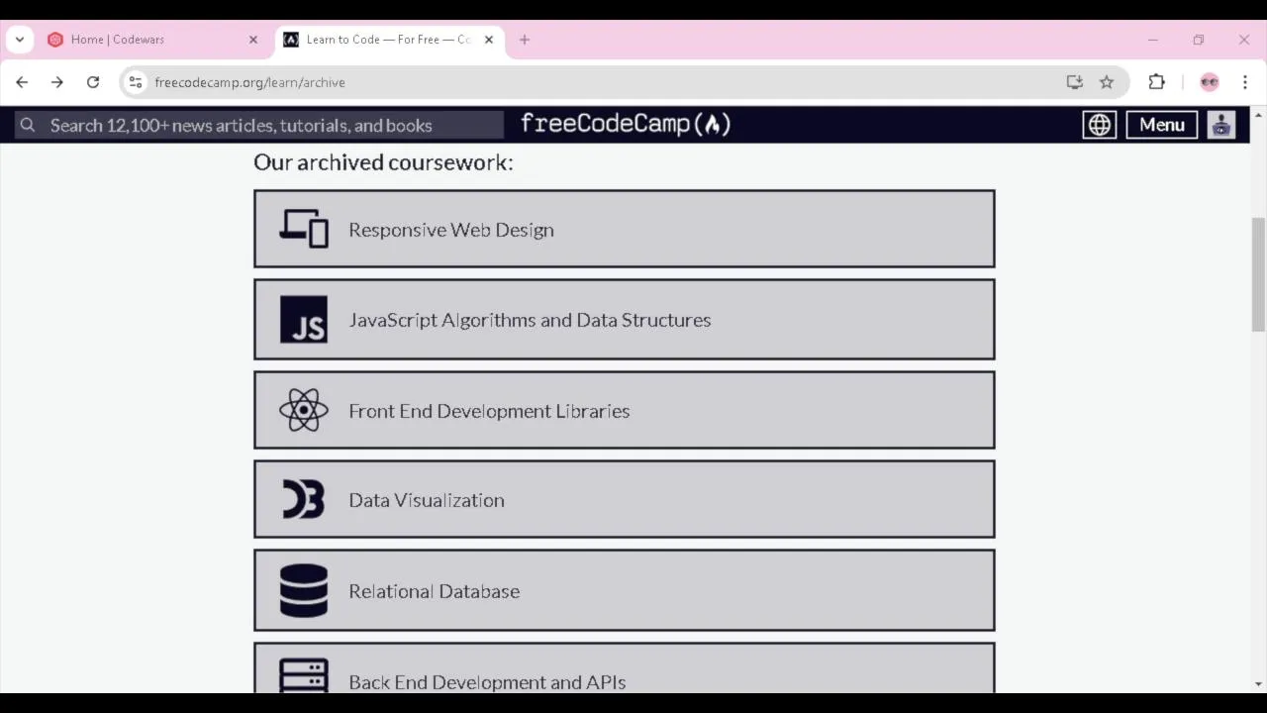1267x713 pixels.
Task: Click the search magnifier icon
Action: coord(28,125)
